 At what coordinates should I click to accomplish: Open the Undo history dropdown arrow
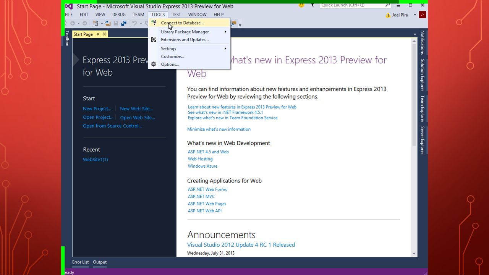[x=141, y=23]
